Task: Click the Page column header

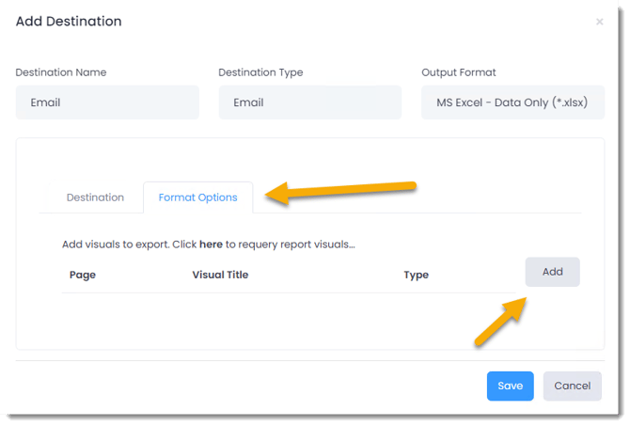Action: coord(83,275)
